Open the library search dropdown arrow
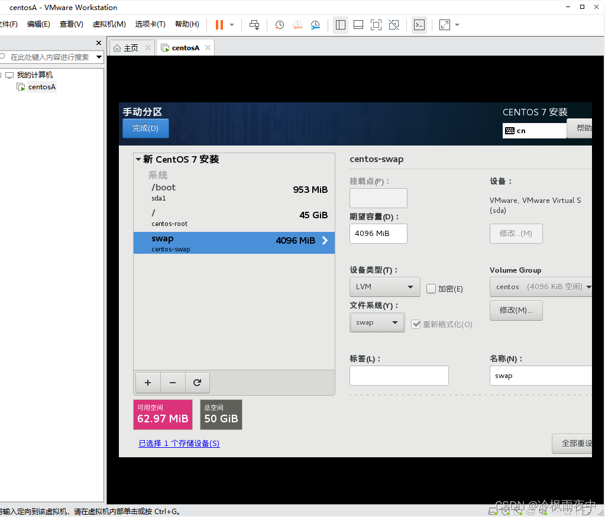This screenshot has height=517, width=605. (99, 57)
